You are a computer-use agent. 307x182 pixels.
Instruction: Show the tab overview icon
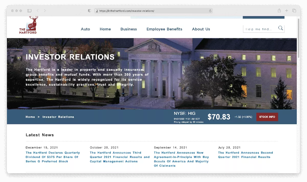coord(294,11)
